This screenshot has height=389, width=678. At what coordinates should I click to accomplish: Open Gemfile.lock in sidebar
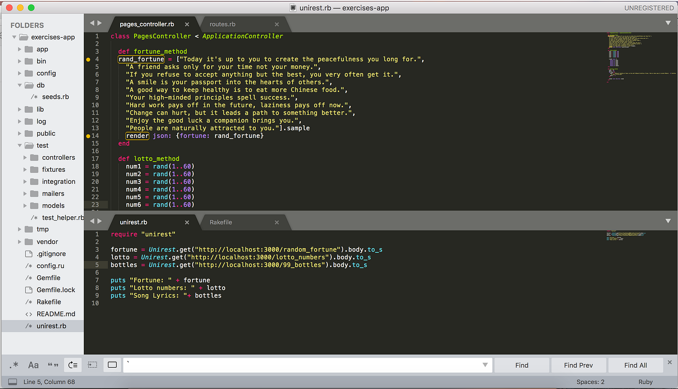56,290
